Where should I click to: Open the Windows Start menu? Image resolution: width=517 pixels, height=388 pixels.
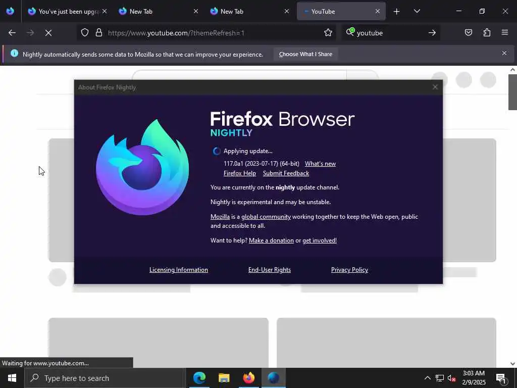12,378
